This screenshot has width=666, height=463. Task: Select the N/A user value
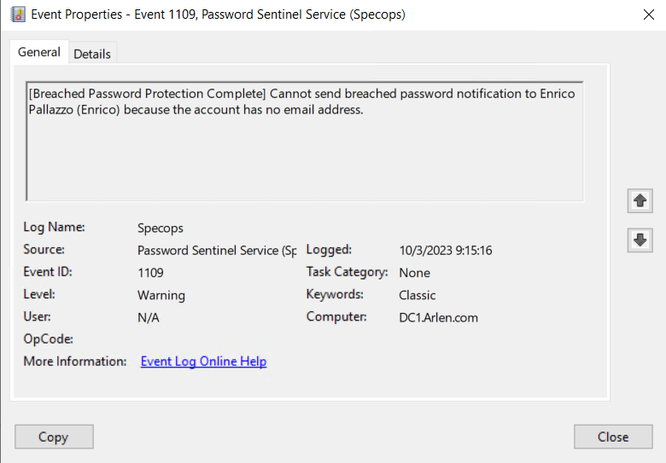coord(149,317)
